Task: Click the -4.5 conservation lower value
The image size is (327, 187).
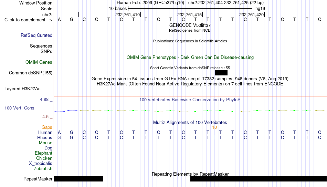Action: pos(45,117)
